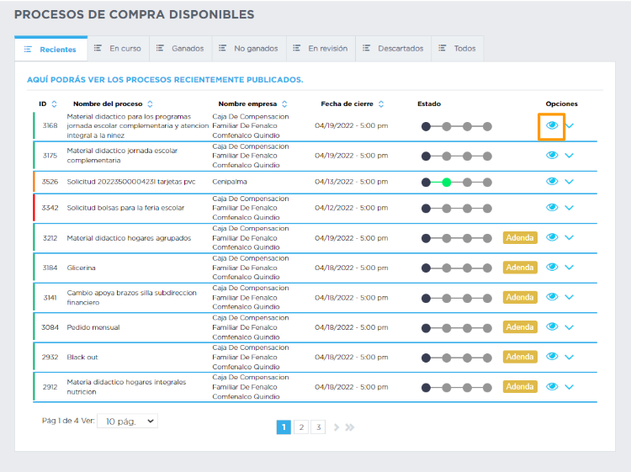Click last status dot of row 2912
631x472 pixels.
click(487, 388)
